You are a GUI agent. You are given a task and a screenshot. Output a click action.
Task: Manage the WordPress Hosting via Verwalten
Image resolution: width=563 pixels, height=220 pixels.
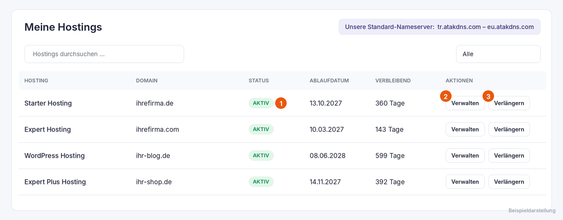point(465,155)
